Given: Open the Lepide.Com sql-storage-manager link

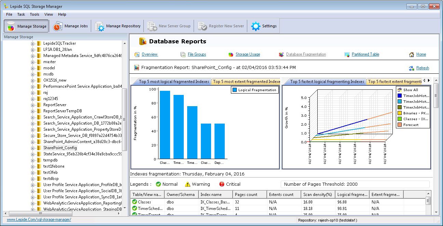Looking at the screenshot, I should (39, 220).
